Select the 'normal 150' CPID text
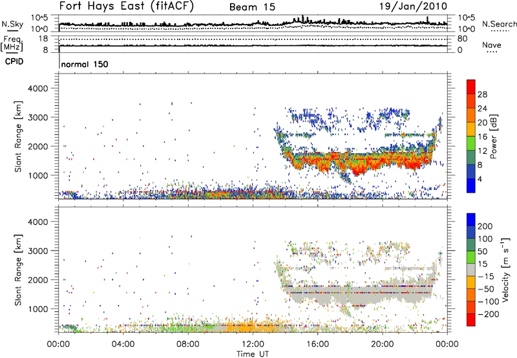The height and width of the screenshot is (358, 517). point(85,64)
